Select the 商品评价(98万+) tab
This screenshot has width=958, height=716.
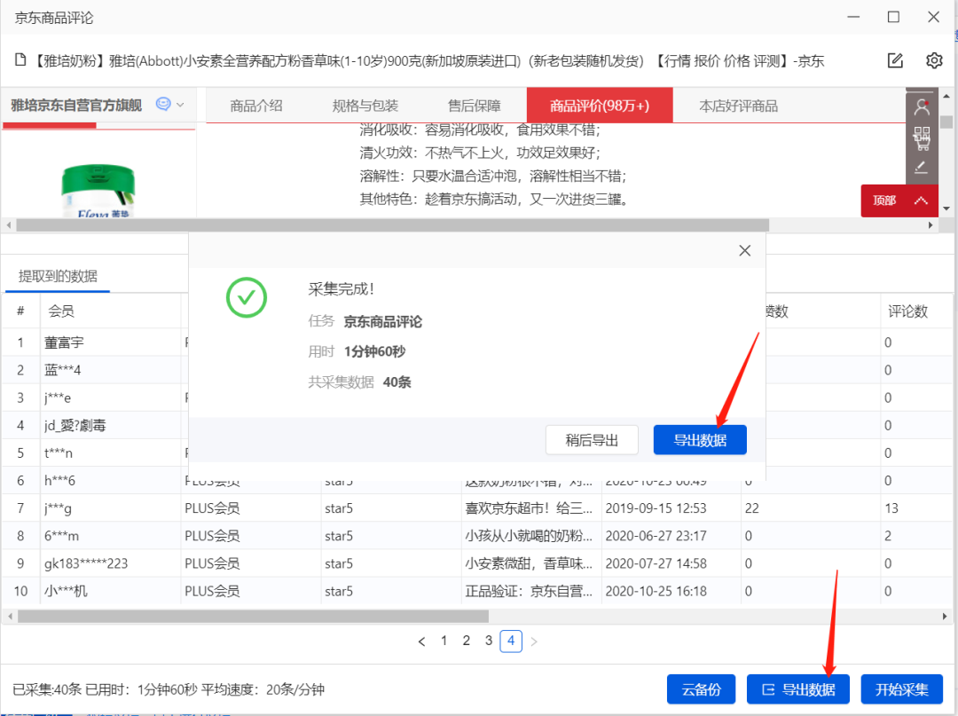(x=600, y=106)
